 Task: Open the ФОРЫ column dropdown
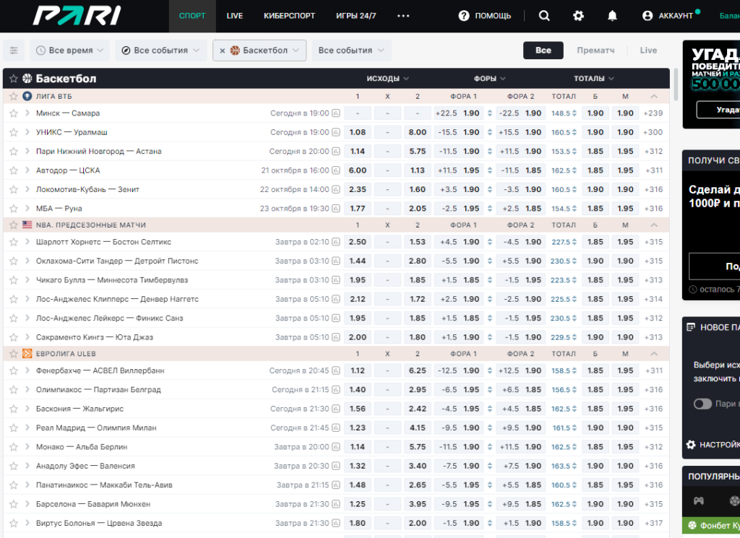(x=489, y=79)
